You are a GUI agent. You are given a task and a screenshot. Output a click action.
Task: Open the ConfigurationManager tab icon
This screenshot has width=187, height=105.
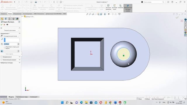pos(10,19)
